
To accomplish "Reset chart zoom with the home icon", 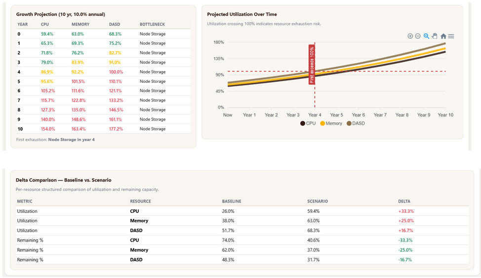I will pos(443,36).
